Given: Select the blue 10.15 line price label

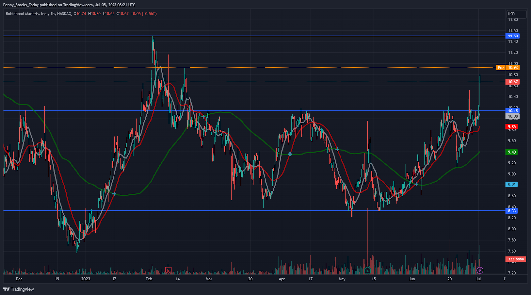Looking at the screenshot, I should click(513, 111).
